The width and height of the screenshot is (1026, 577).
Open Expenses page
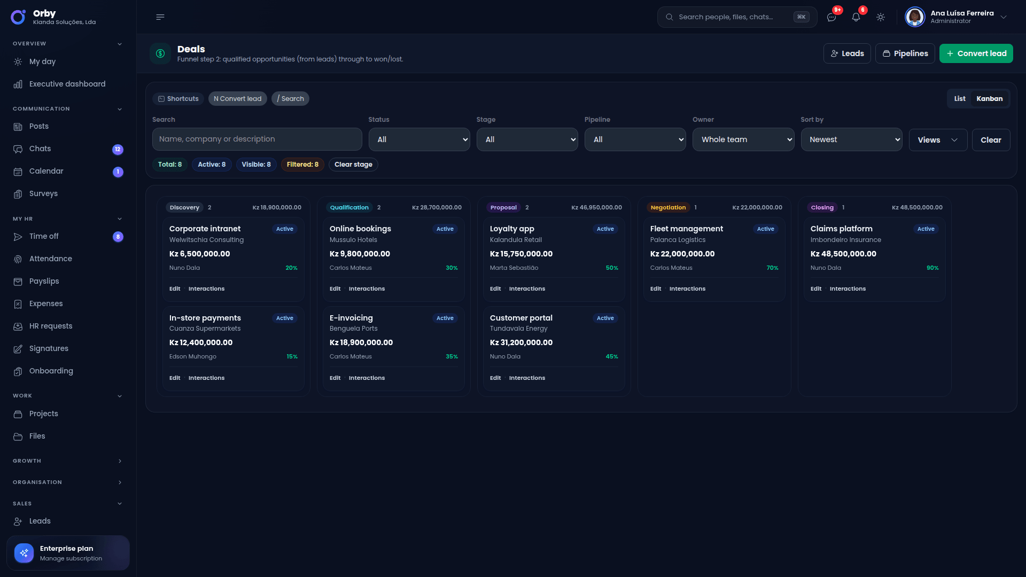[68, 303]
